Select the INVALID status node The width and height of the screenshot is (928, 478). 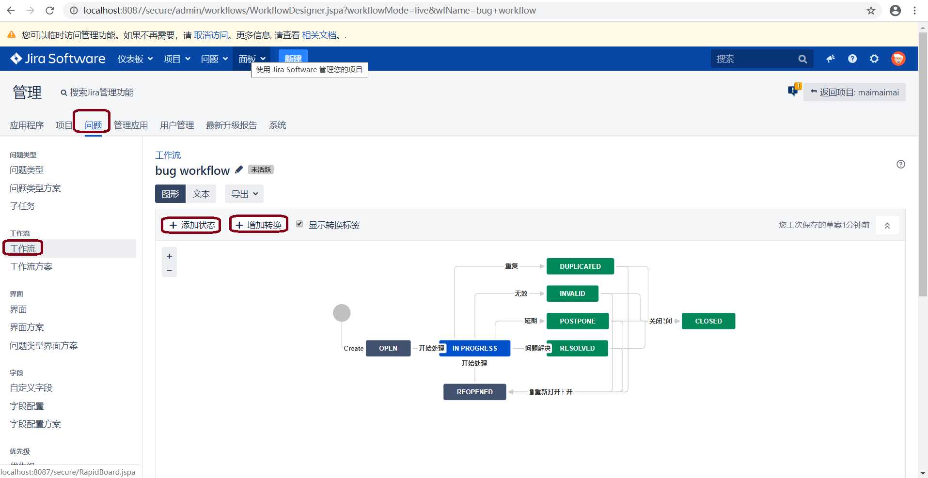click(572, 293)
